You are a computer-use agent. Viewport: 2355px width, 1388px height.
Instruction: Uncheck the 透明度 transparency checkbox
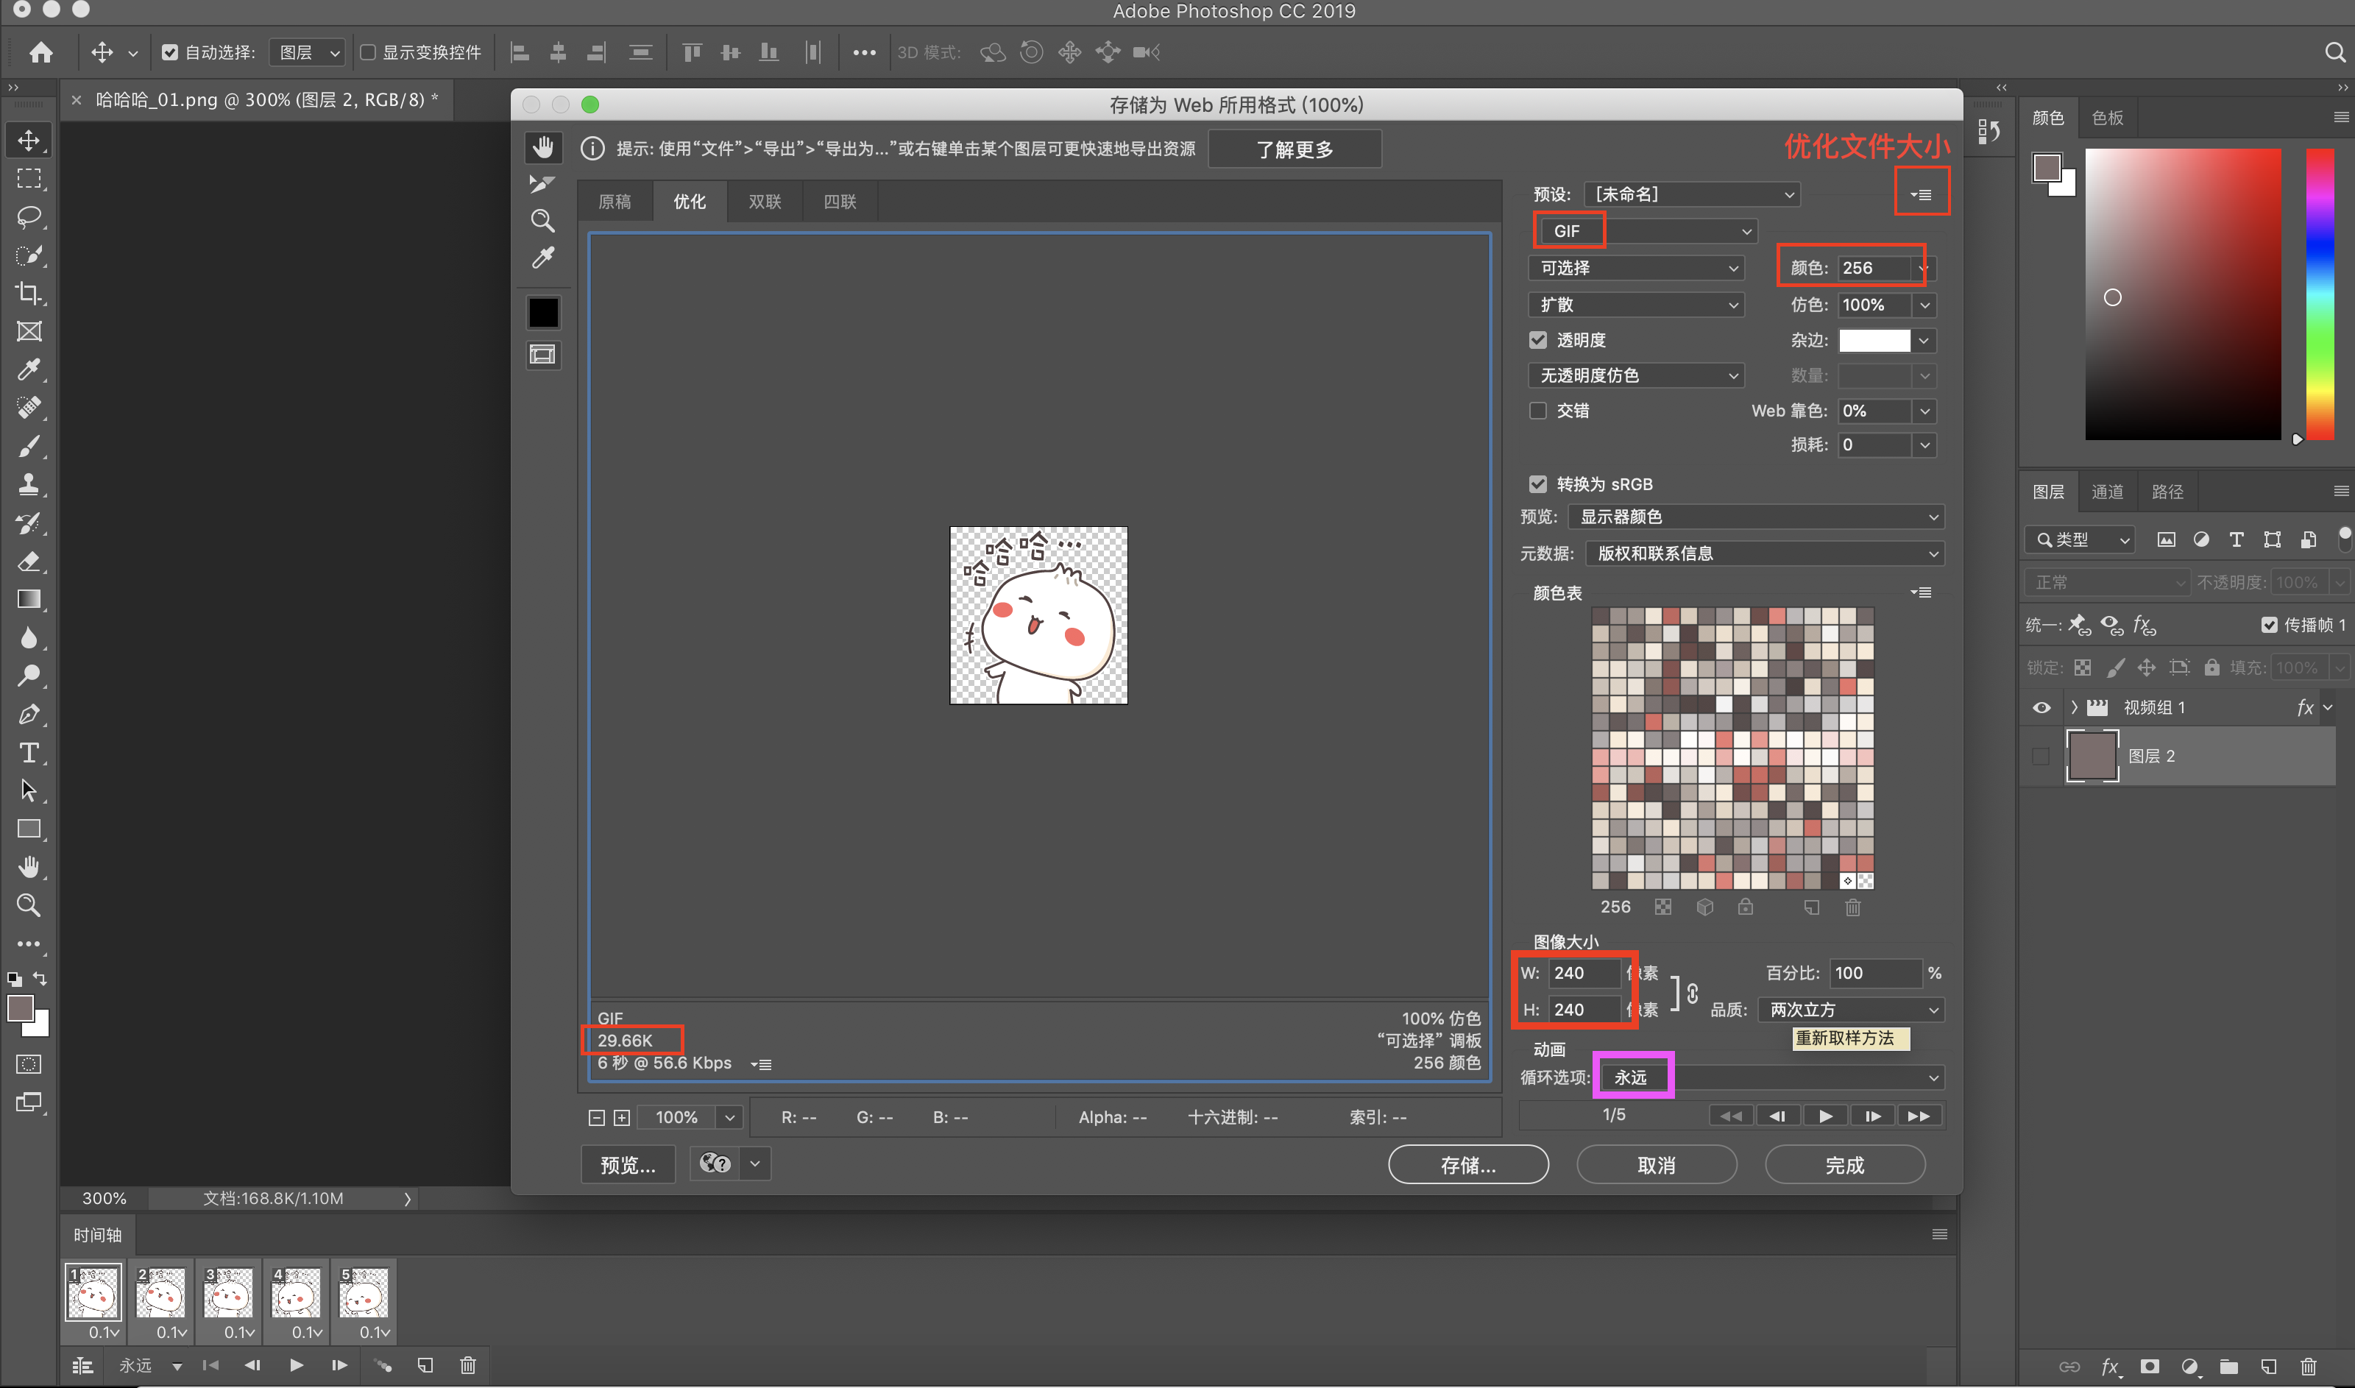1537,339
